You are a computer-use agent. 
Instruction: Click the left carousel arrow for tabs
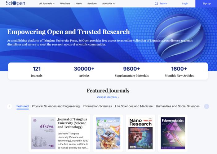pyautogui.click(x=9, y=106)
